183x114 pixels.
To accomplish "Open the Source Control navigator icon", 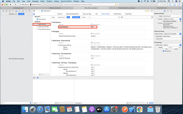I will [x=7, y=11].
